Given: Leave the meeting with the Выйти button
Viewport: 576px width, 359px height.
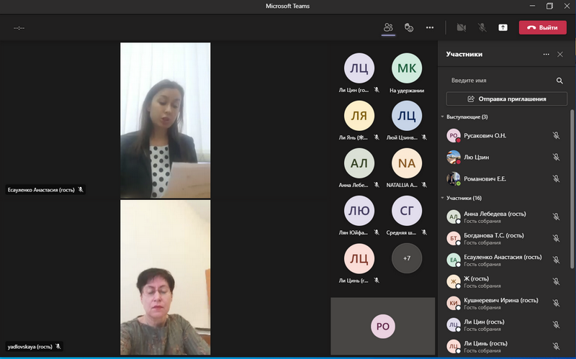Looking at the screenshot, I should coord(543,27).
